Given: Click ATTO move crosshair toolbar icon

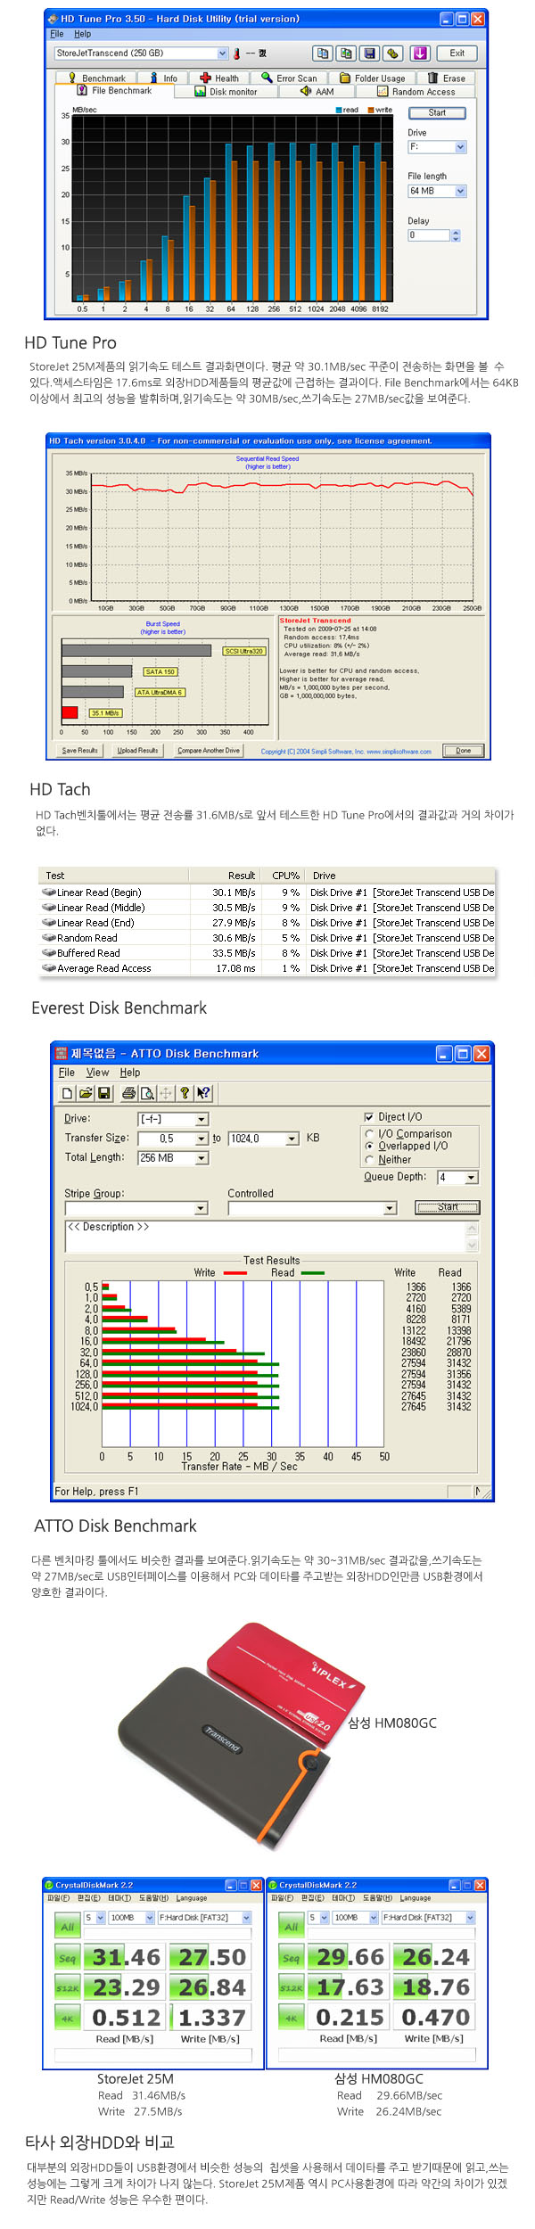Looking at the screenshot, I should [x=166, y=1093].
